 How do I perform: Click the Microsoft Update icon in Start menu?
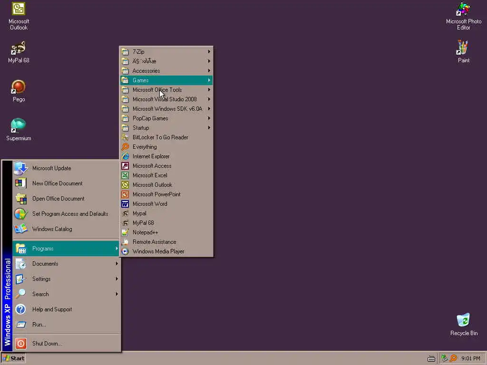click(21, 168)
